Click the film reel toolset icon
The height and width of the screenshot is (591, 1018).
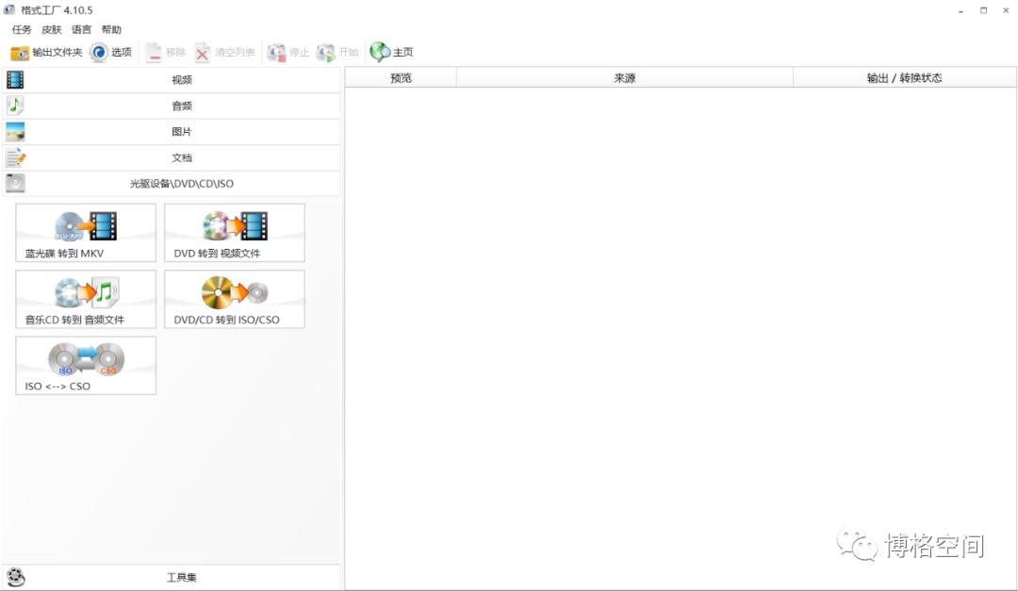[x=16, y=577]
